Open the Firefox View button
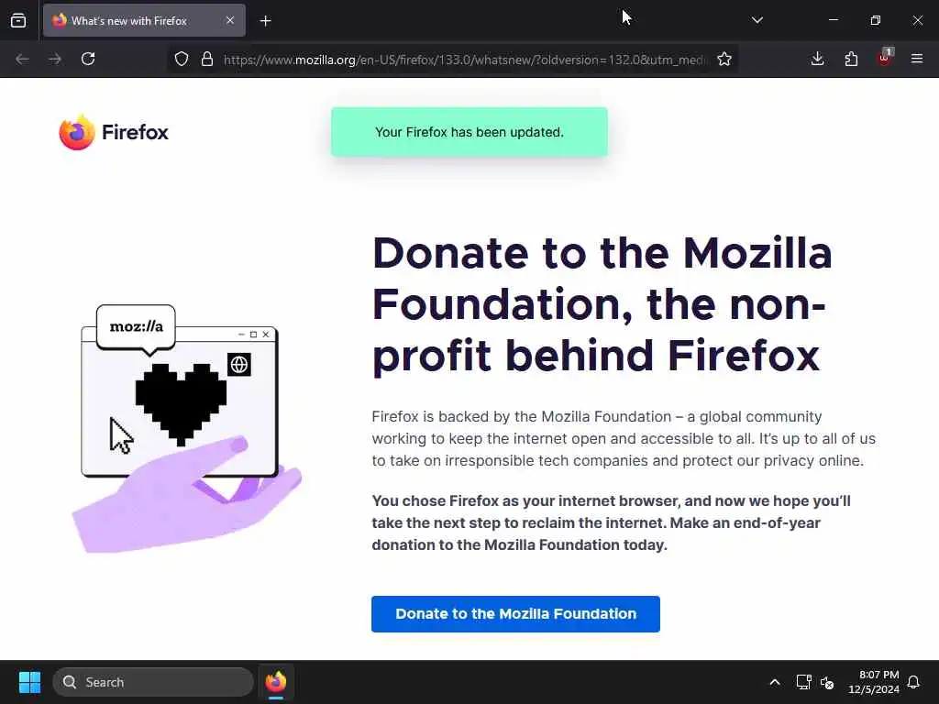Screen dimensions: 939x704 18,20
